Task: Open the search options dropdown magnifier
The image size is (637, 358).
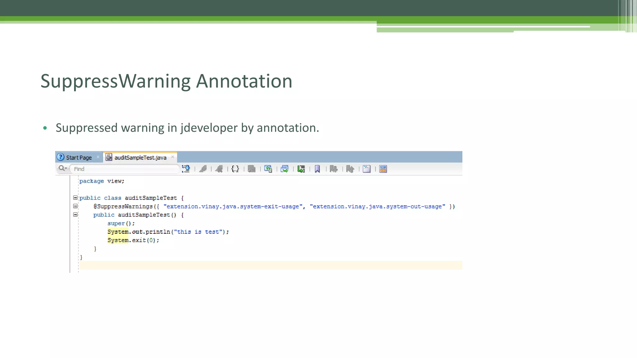Action: pyautogui.click(x=63, y=168)
